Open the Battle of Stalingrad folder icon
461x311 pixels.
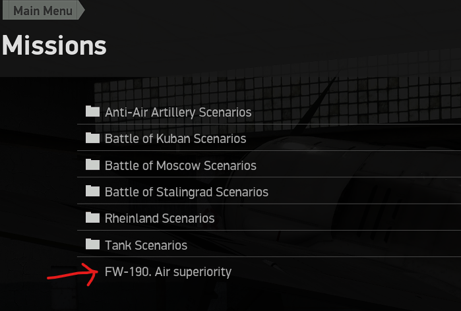click(92, 192)
